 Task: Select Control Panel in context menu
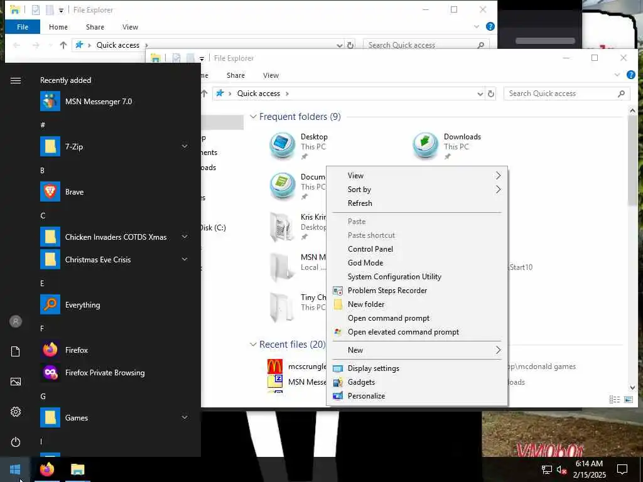click(417, 249)
